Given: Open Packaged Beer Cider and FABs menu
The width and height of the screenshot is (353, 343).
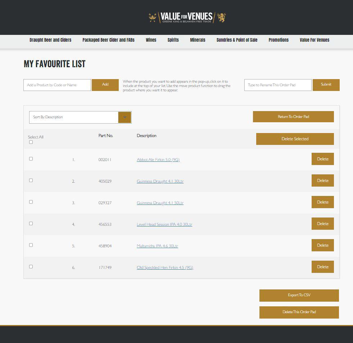Looking at the screenshot, I should tap(109, 40).
